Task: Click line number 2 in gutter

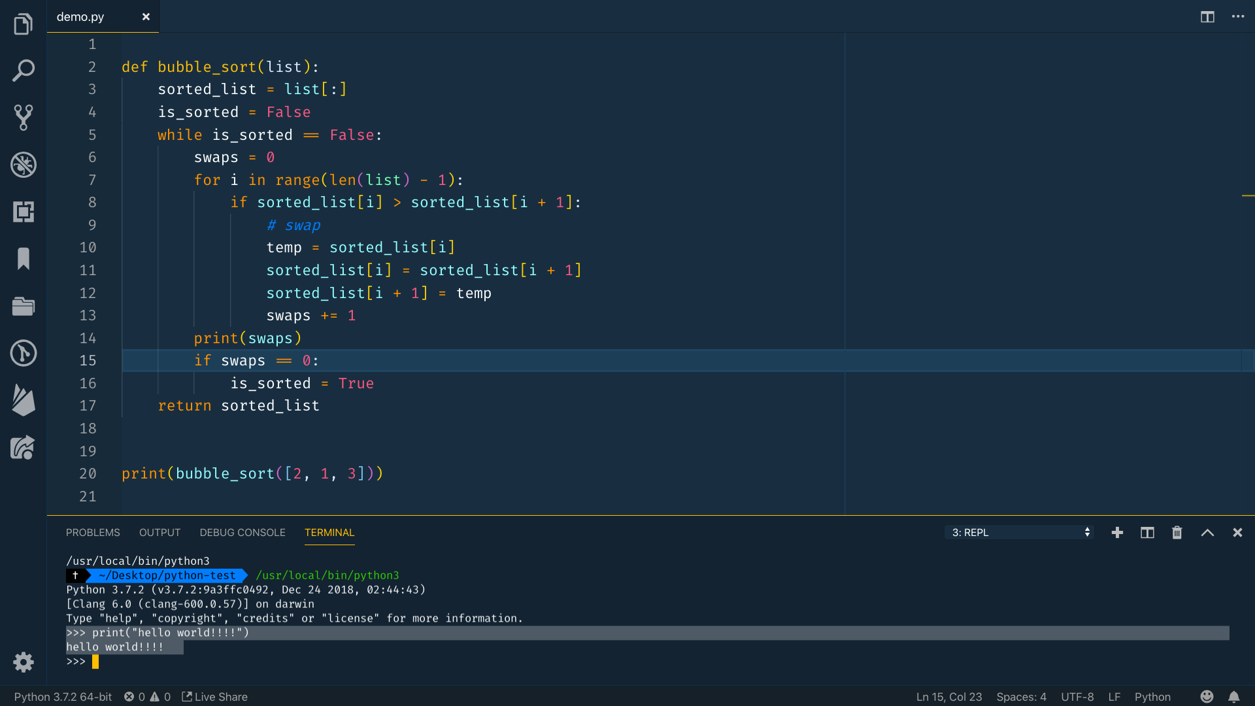Action: [x=92, y=67]
